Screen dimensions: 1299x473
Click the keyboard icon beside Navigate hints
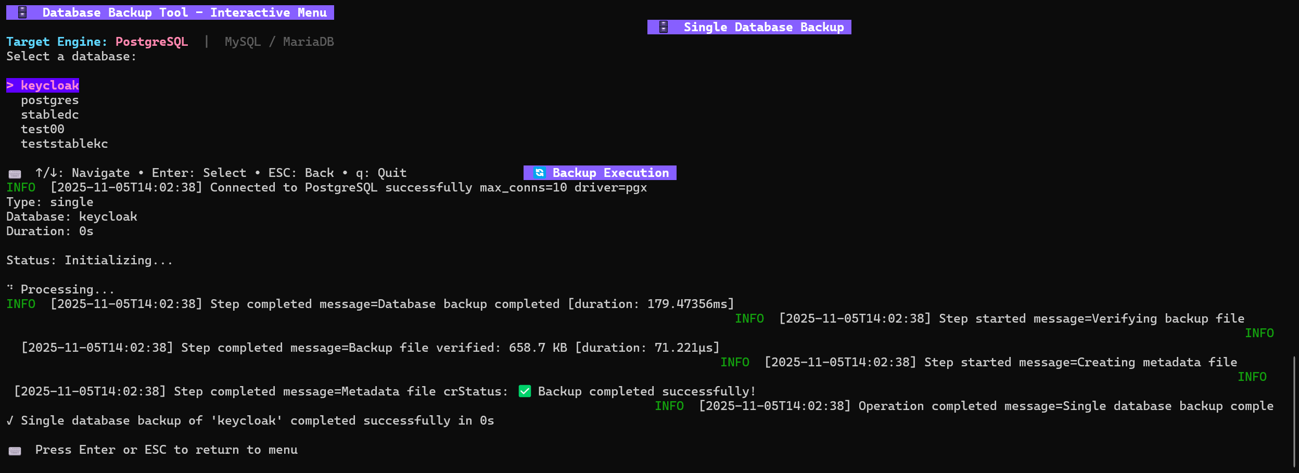pyautogui.click(x=15, y=174)
